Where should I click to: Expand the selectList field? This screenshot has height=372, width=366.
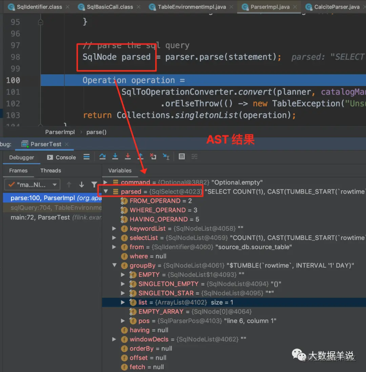pyautogui.click(x=114, y=238)
